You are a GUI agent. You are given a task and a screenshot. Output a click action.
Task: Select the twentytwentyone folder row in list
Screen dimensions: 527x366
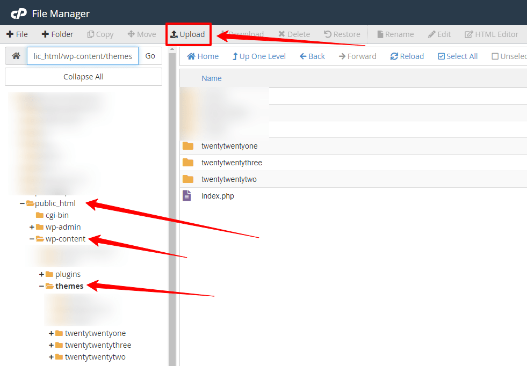tap(353, 146)
